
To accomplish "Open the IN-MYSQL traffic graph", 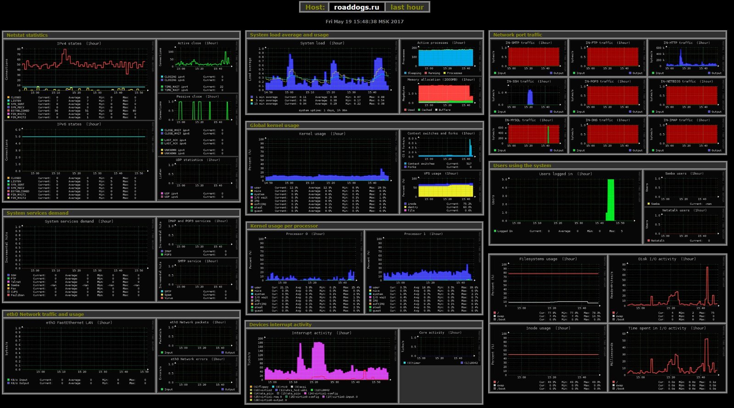I will coord(528,135).
